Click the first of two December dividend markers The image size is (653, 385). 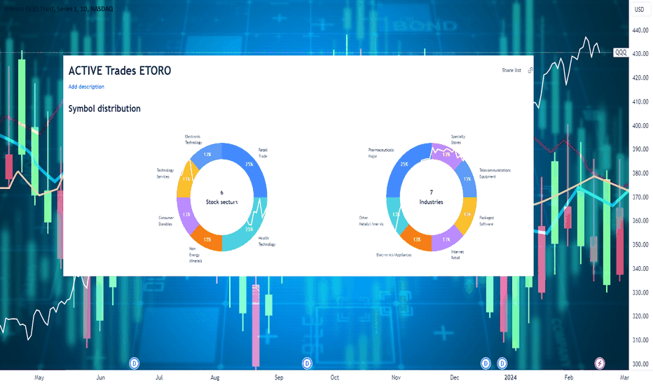pyautogui.click(x=486, y=363)
